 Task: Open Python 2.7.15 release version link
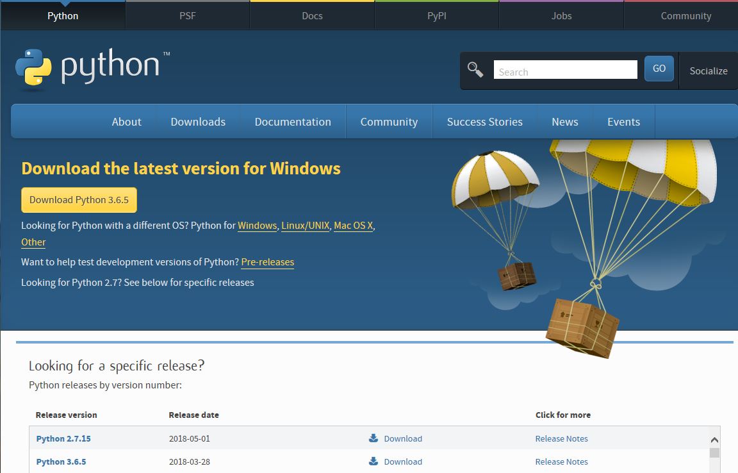pyautogui.click(x=63, y=438)
